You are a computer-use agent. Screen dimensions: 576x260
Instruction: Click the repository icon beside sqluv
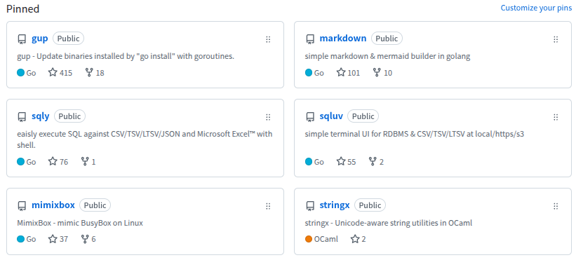coord(310,117)
